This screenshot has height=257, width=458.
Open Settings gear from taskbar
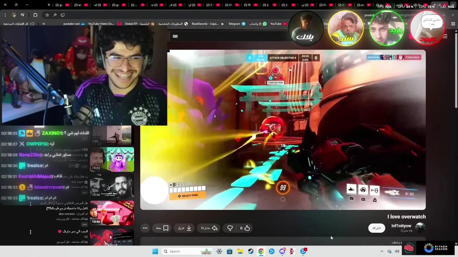click(219, 251)
